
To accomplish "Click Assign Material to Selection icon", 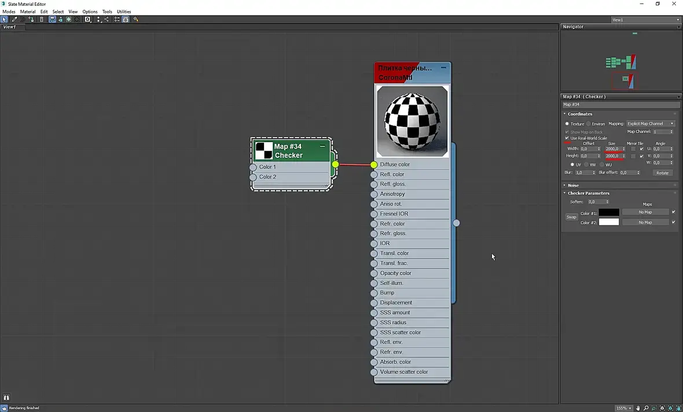I will click(31, 19).
